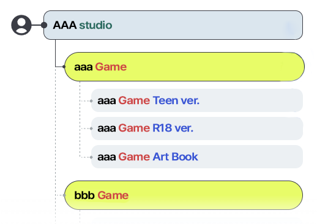Click the blue 'Teen ver.' text
Image resolution: width=317 pixels, height=224 pixels.
point(176,100)
